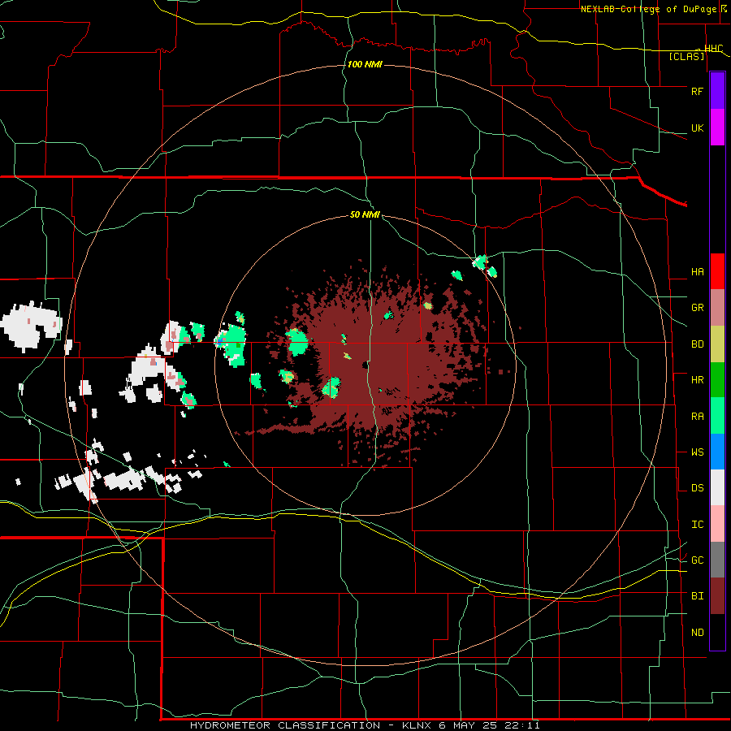Click the "100 NMI" range ring label

[365, 64]
